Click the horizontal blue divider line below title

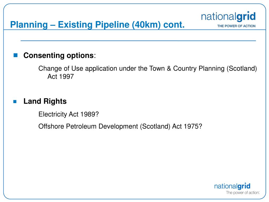(138, 41)
